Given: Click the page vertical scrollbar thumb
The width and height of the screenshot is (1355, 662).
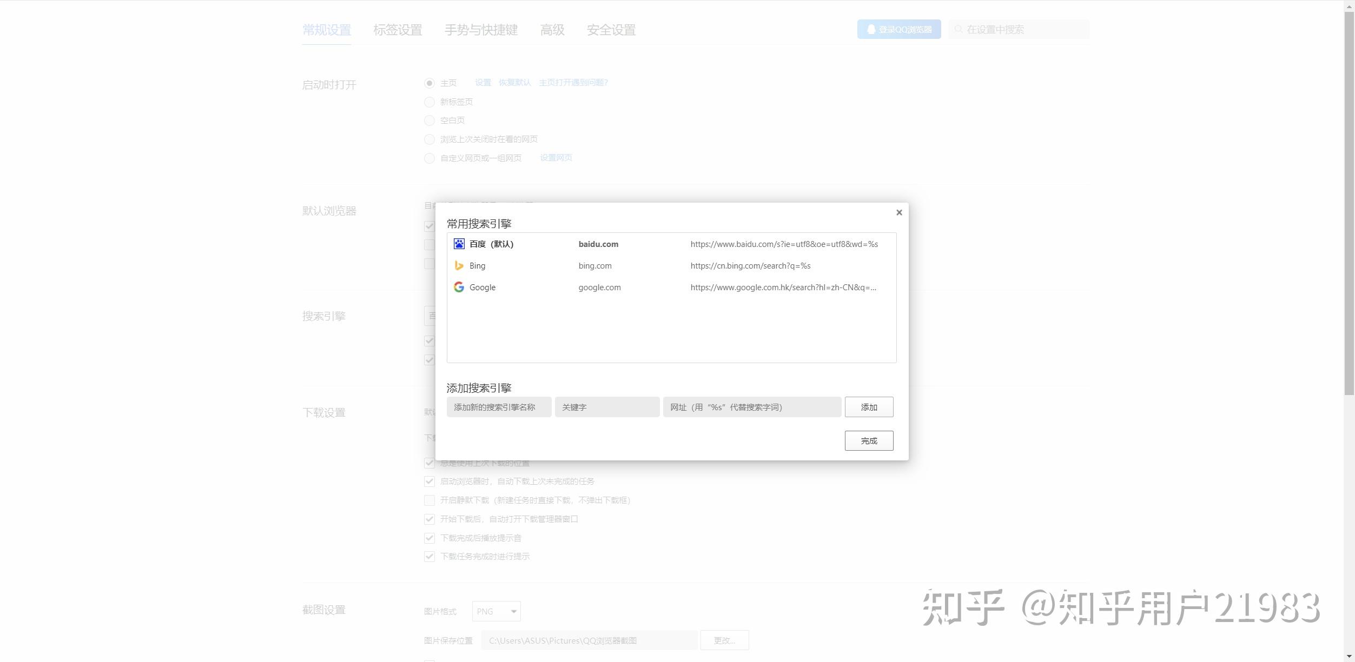Looking at the screenshot, I should pyautogui.click(x=1349, y=203).
